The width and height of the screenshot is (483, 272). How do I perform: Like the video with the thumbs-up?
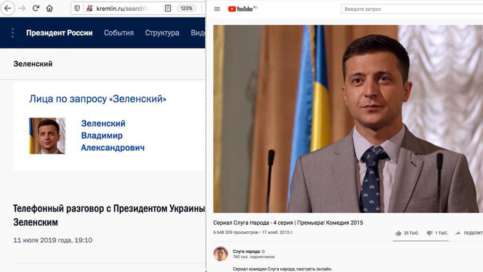coord(399,233)
